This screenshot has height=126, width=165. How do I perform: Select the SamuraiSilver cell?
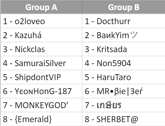(x=41, y=63)
